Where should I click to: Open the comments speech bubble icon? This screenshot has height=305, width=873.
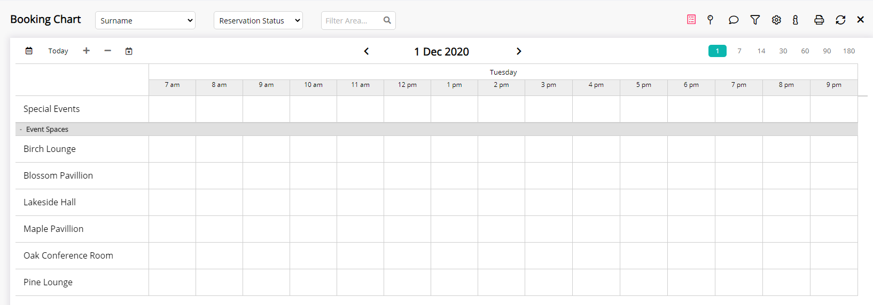point(734,20)
